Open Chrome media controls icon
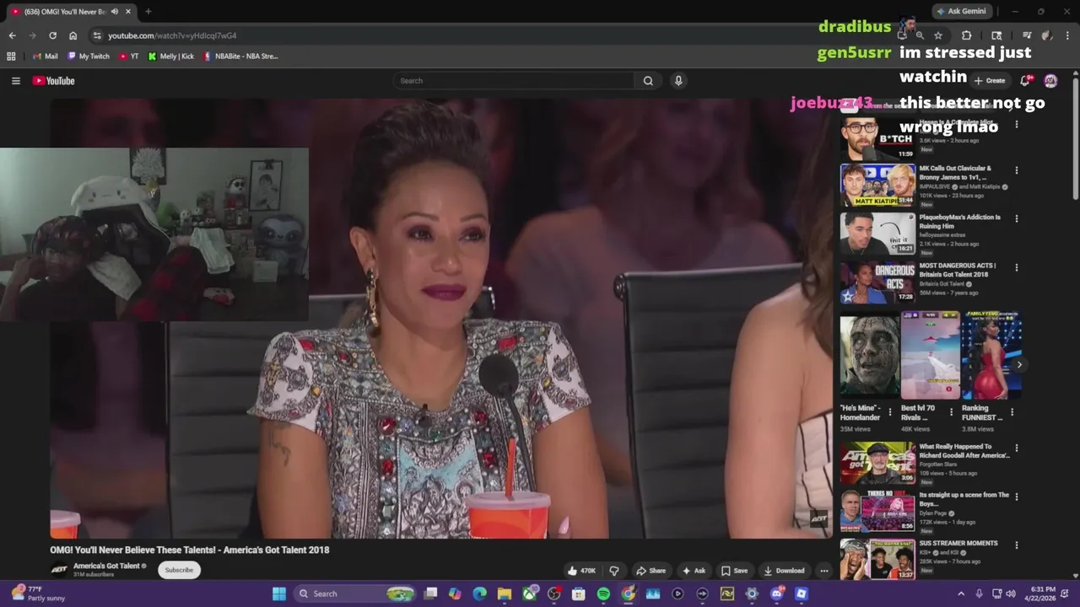Viewport: 1080px width, 607px height. (1027, 35)
